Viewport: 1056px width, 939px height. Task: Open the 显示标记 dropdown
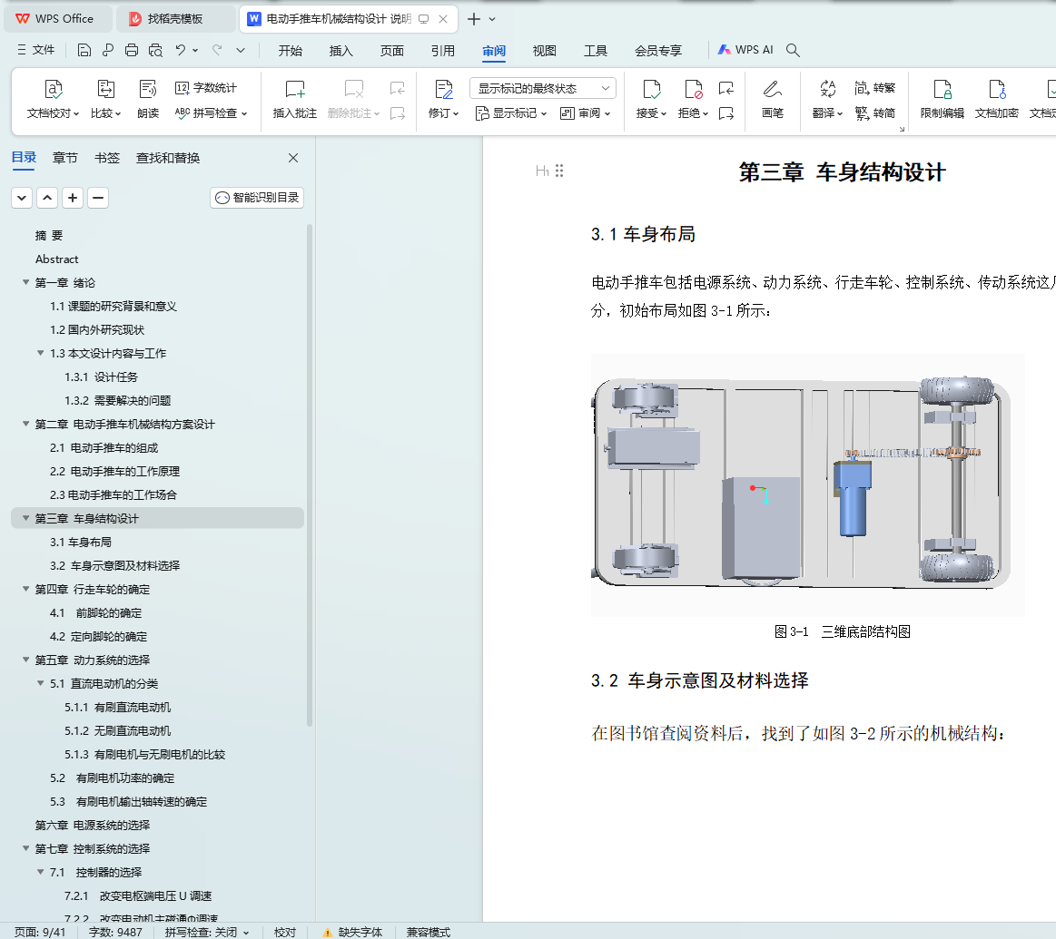(511, 113)
